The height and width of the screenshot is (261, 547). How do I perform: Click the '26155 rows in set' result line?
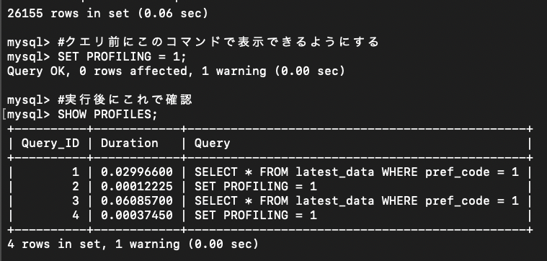107,14
